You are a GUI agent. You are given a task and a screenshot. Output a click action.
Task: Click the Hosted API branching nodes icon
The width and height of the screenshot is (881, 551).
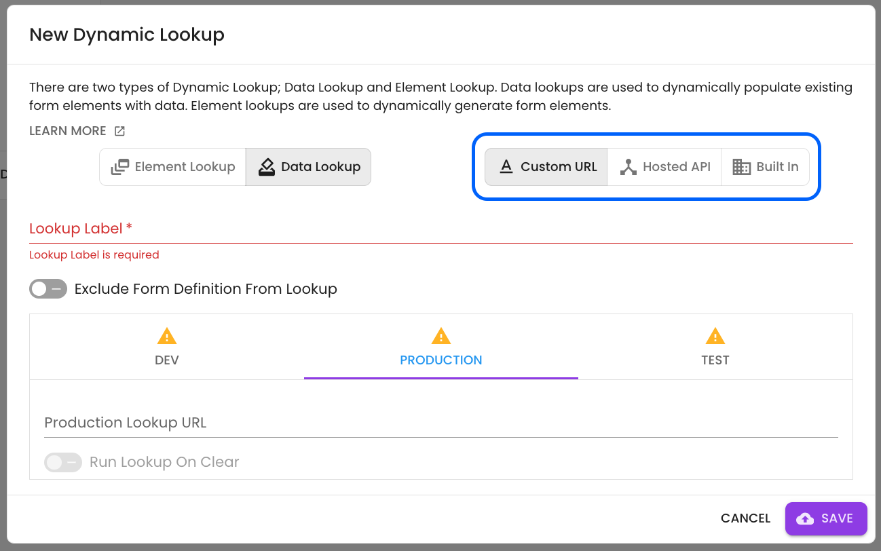629,167
